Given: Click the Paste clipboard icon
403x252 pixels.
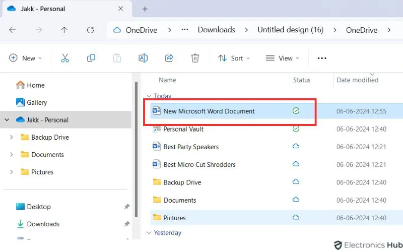Looking at the screenshot, I should [x=117, y=58].
